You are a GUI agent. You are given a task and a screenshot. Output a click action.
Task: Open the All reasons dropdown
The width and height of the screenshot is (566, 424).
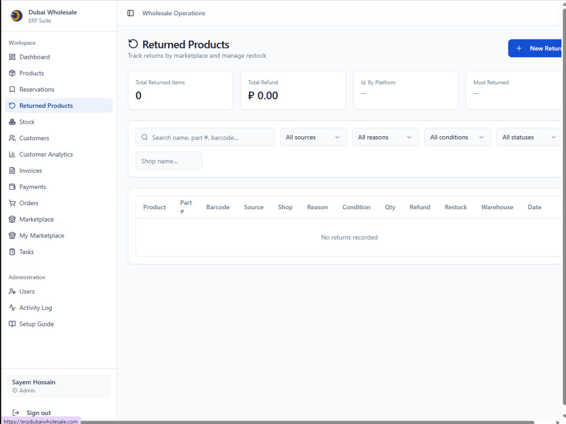385,137
